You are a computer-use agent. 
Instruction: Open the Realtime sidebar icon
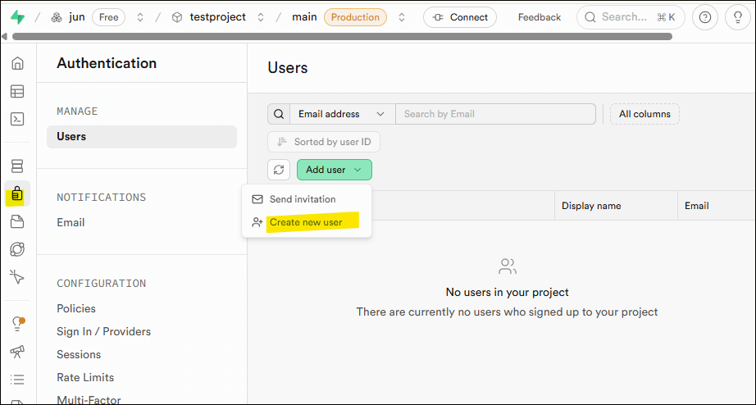(17, 276)
